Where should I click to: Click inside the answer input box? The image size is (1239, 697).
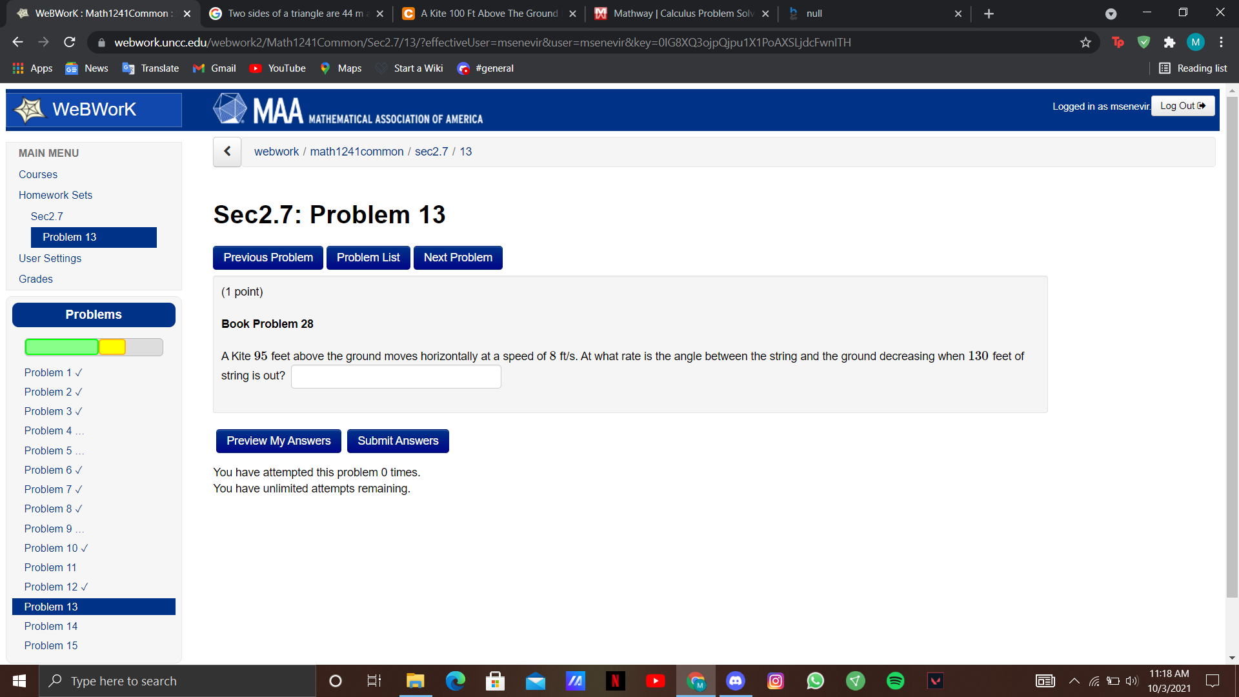pos(396,376)
